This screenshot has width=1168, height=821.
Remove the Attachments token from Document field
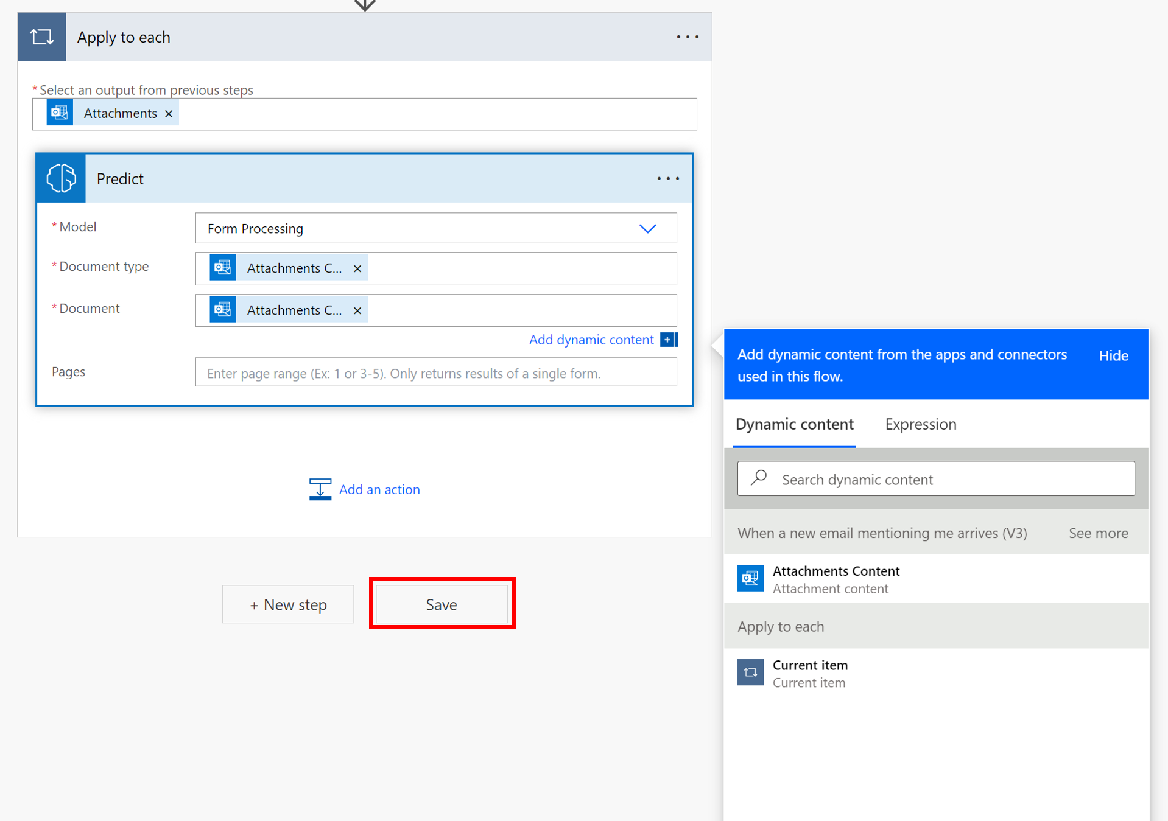[357, 310]
